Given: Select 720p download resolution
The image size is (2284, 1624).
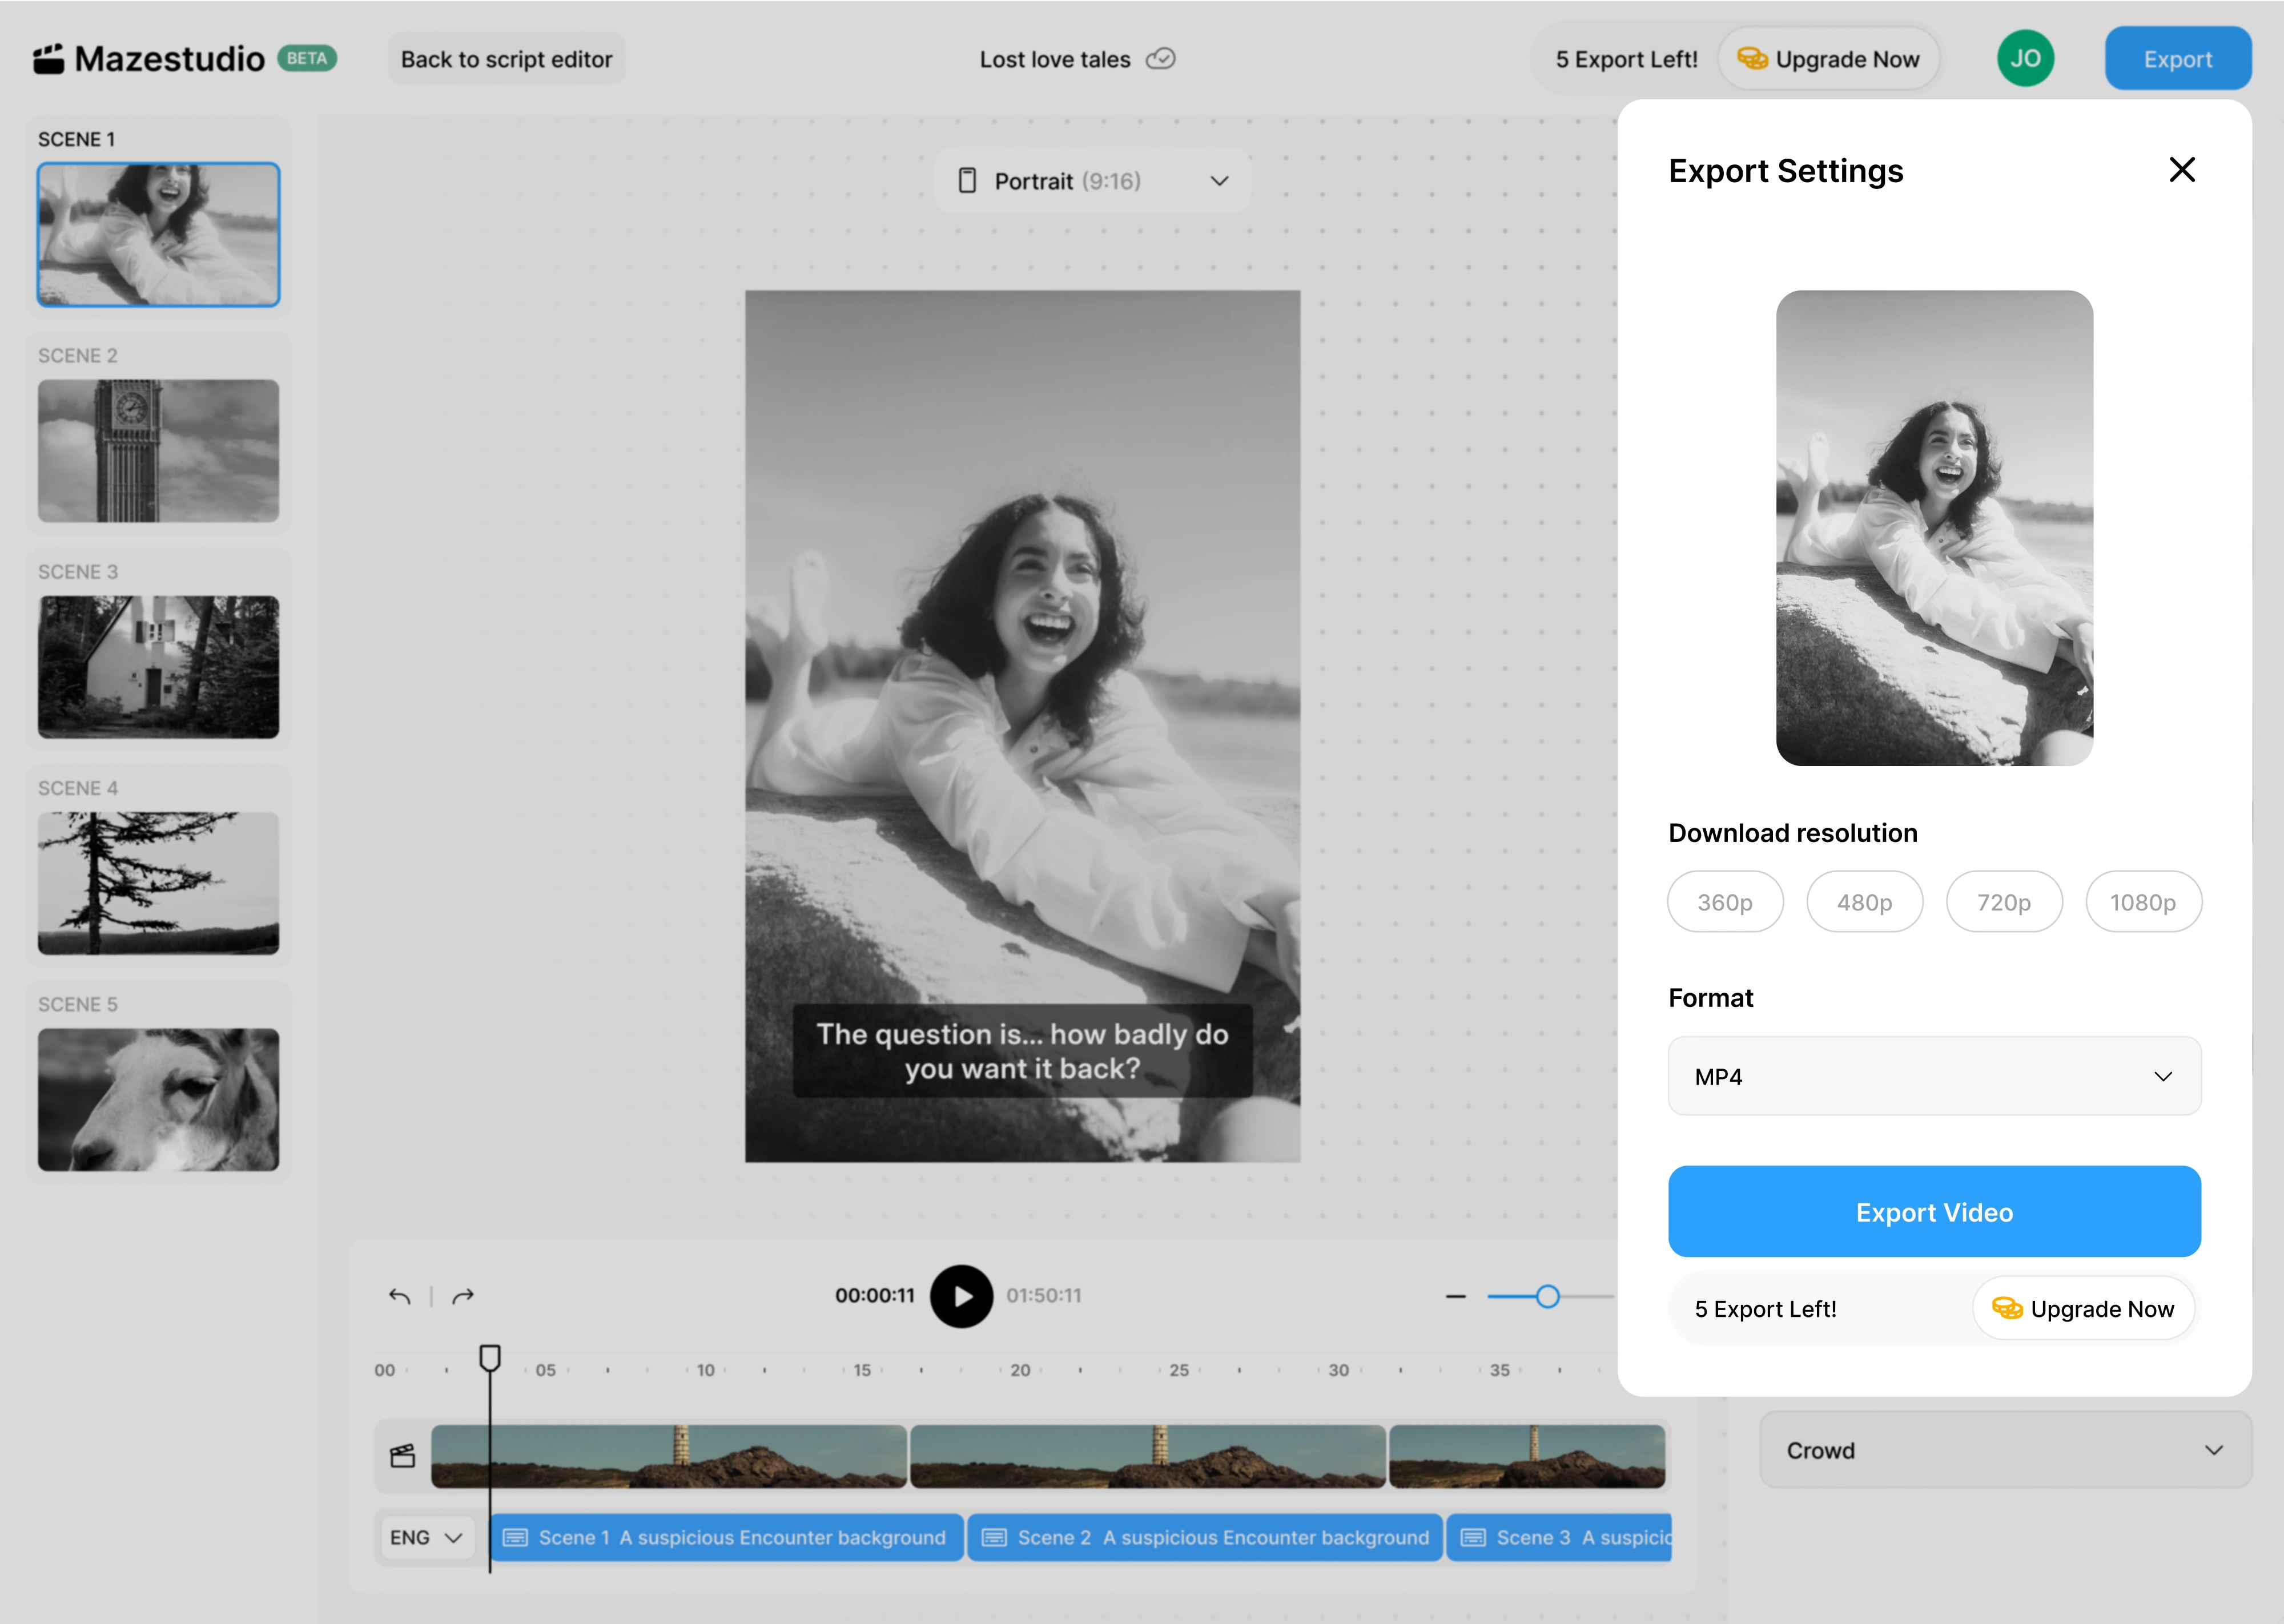Looking at the screenshot, I should tap(2003, 902).
